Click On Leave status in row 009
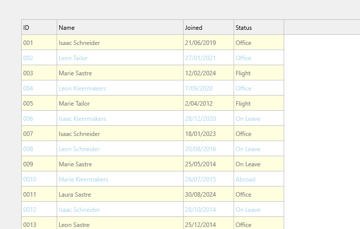 (x=259, y=164)
